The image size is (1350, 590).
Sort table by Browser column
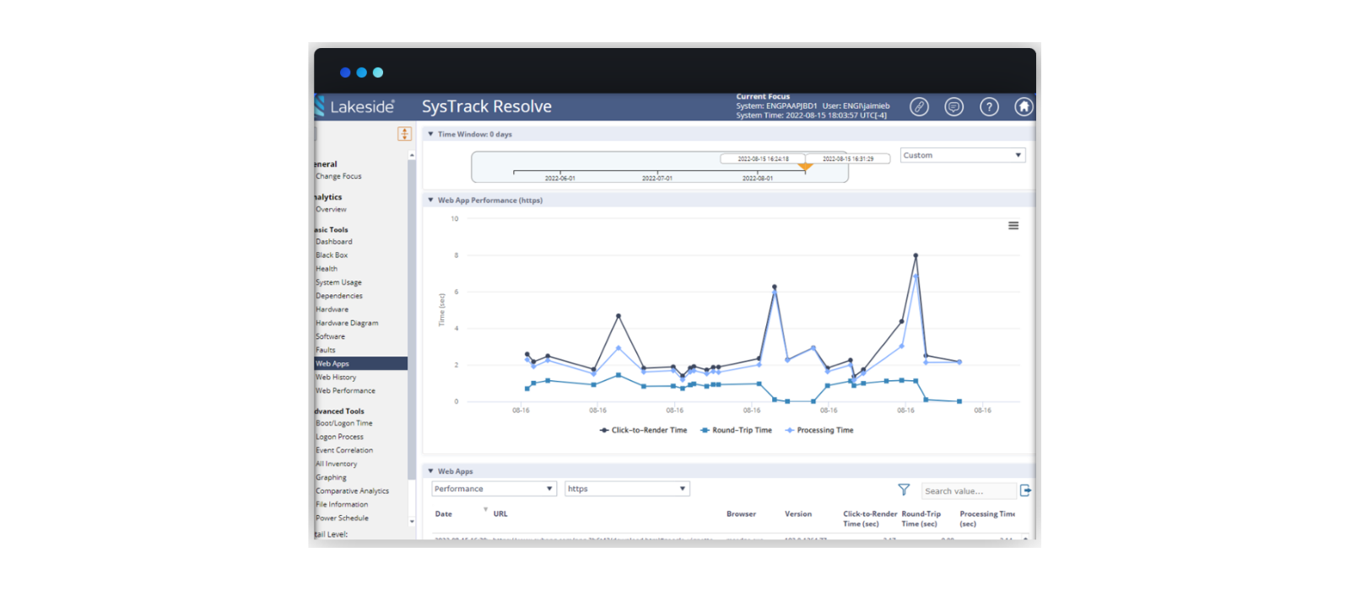click(741, 514)
